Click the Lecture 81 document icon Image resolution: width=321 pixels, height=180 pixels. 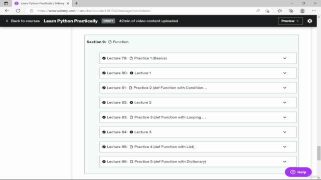point(130,88)
